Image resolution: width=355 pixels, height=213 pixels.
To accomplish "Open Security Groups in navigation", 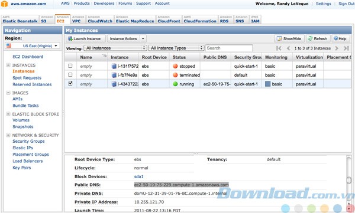I will pos(28,142).
